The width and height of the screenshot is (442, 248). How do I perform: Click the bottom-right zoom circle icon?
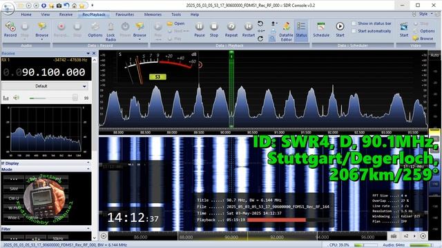tap(423, 236)
